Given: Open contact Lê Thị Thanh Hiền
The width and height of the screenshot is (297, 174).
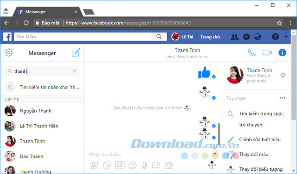Looking at the screenshot, I should point(42,126).
